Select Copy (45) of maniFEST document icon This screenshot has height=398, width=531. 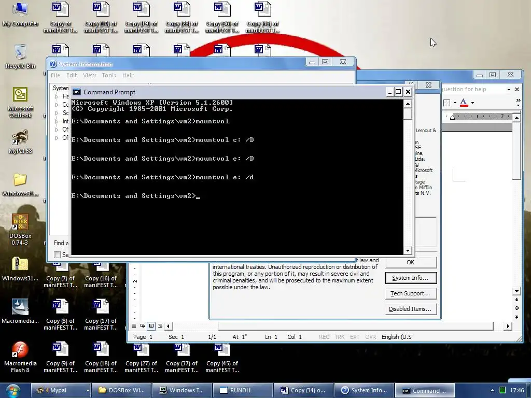click(222, 358)
